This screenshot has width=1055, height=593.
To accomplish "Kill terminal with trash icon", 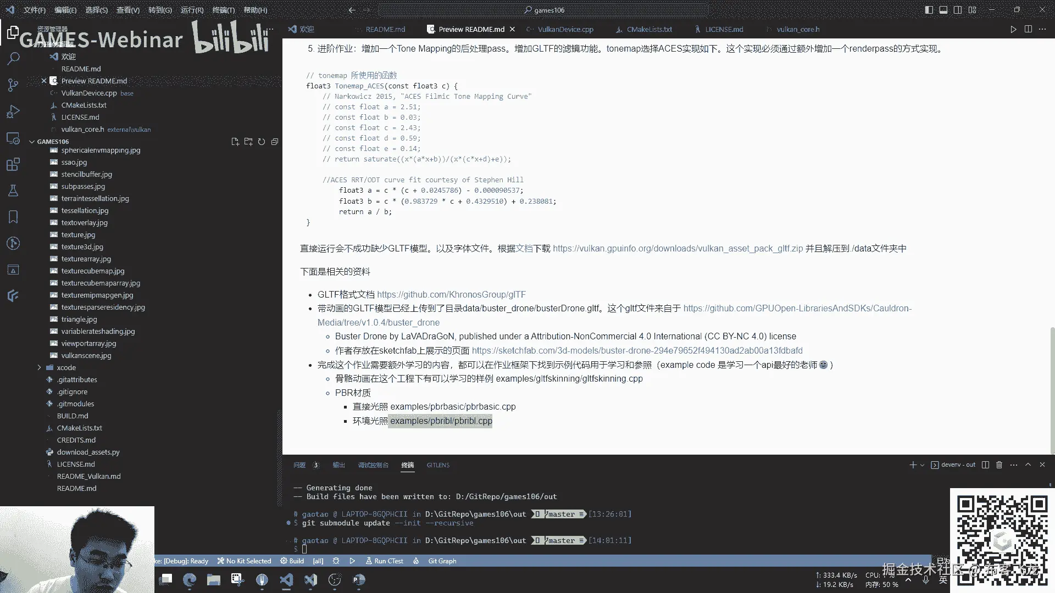I will 999,465.
